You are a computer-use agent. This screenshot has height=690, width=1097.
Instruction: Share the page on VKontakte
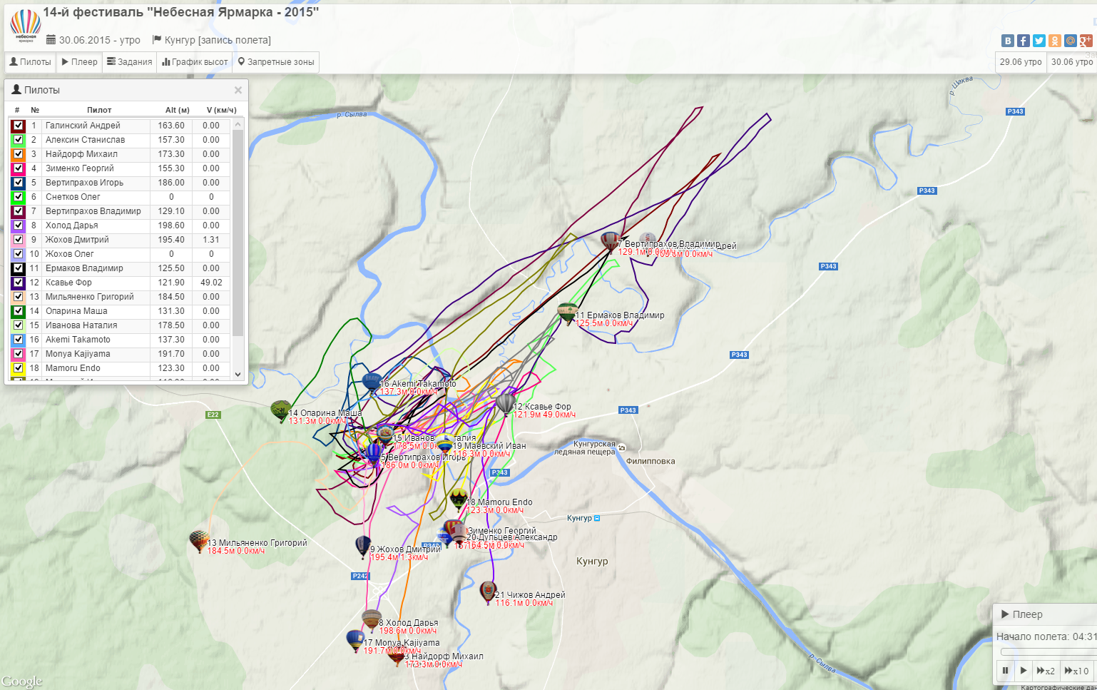tap(1007, 41)
